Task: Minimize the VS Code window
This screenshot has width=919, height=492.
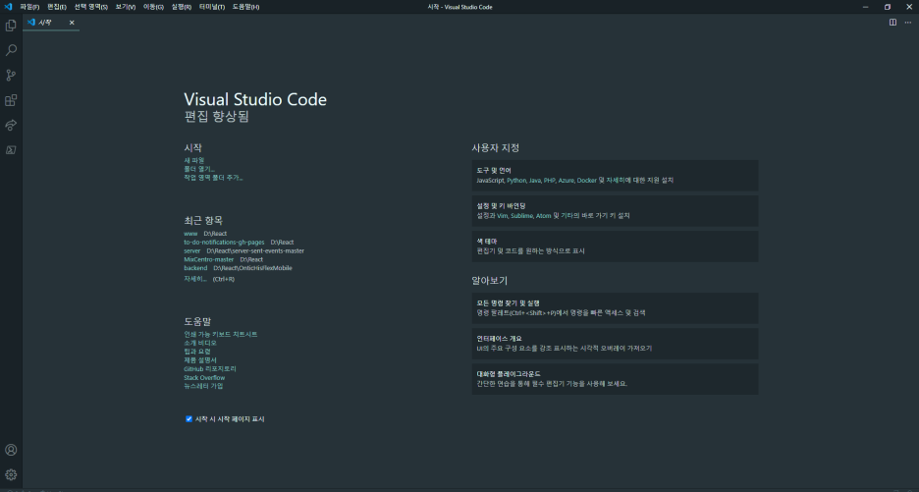Action: click(x=866, y=7)
